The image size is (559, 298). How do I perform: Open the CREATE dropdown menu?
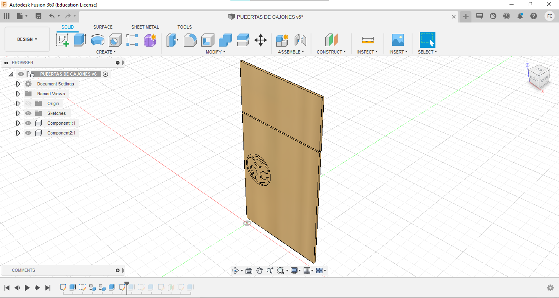(x=106, y=52)
